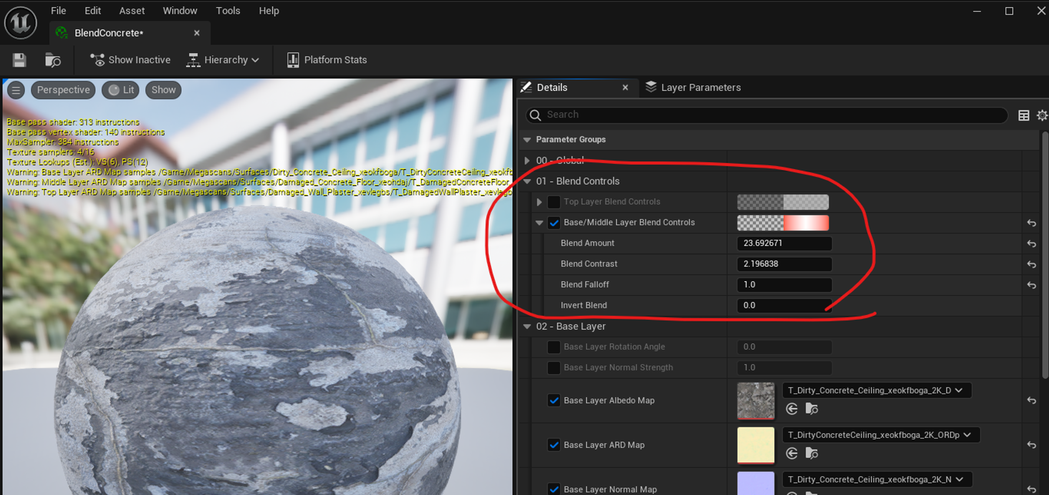This screenshot has width=1049, height=495.
Task: Open the T_DirtyConcreteCeiling_xeokfboga_2K_ORDp dropdown
Action: click(881, 435)
